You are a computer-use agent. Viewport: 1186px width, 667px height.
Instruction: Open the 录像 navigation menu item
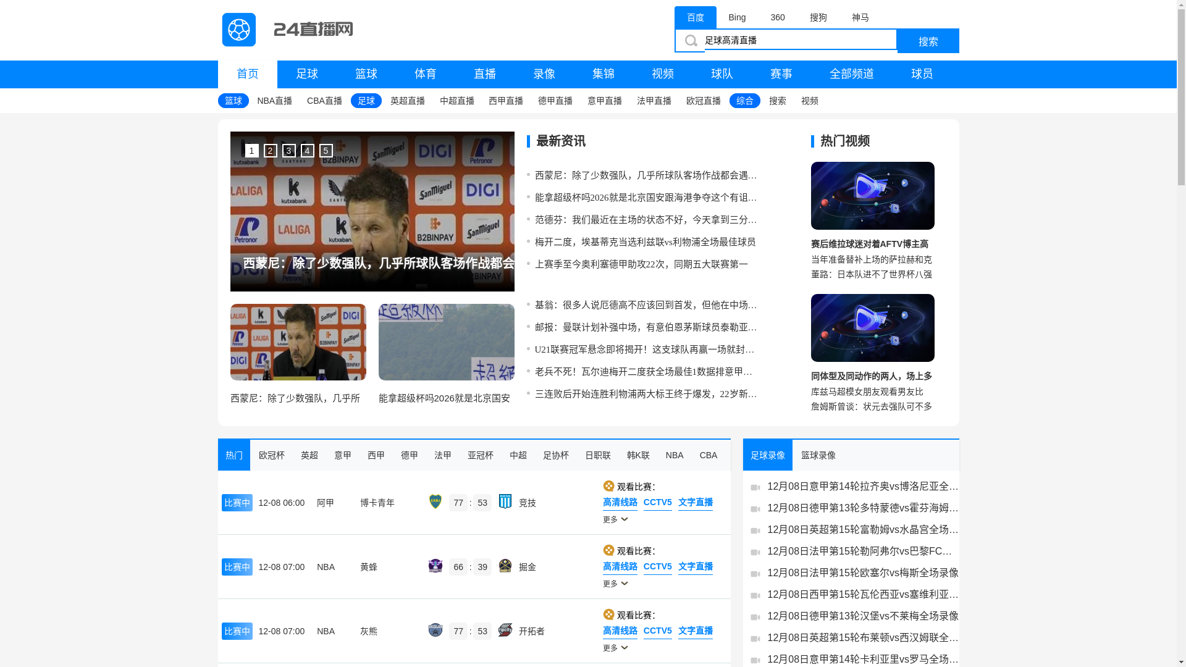[544, 74]
